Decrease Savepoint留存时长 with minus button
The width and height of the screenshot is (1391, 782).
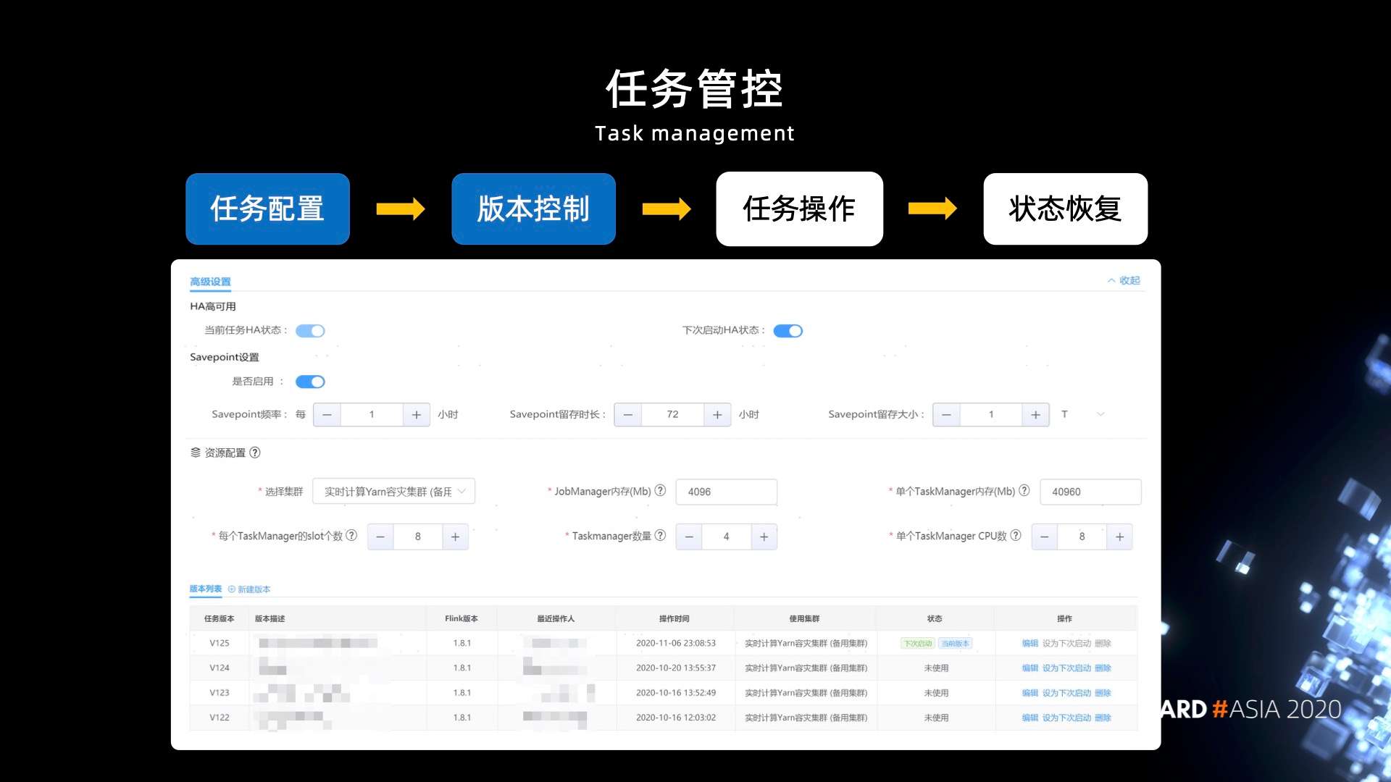(x=627, y=415)
